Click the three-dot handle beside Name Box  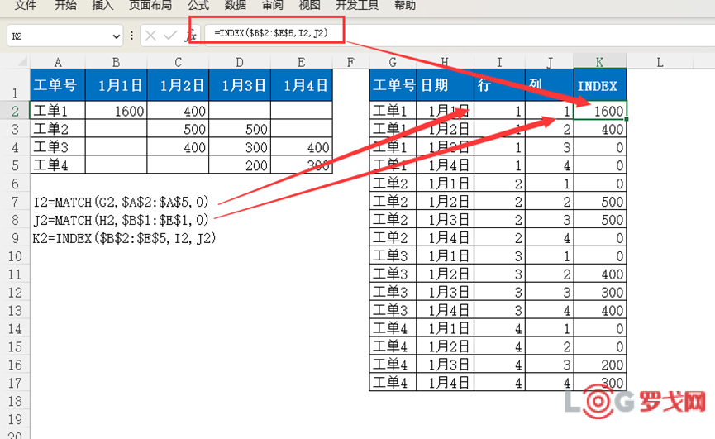(132, 36)
